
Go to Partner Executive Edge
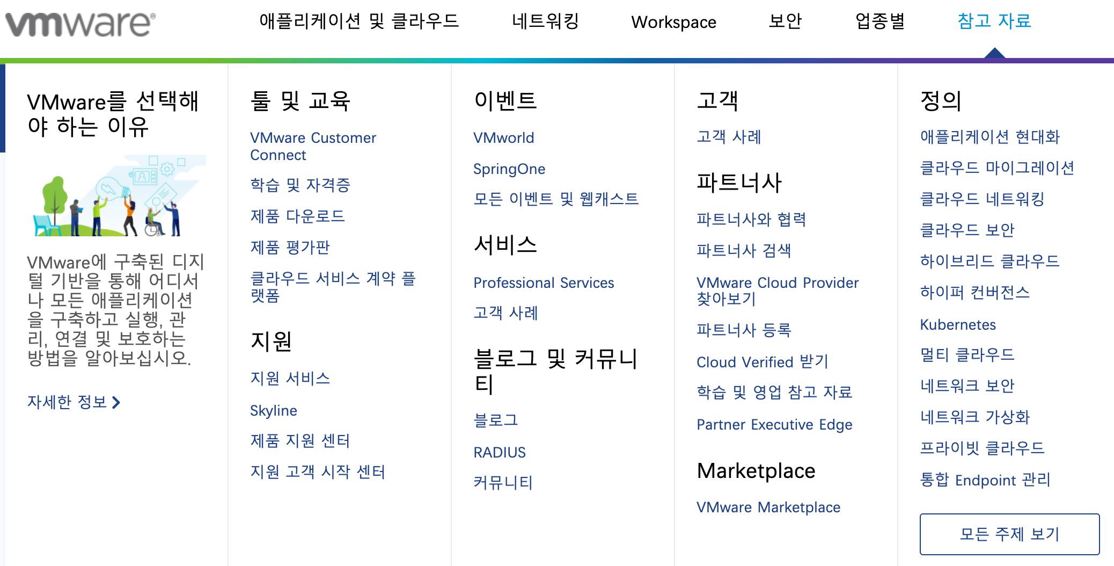[774, 425]
